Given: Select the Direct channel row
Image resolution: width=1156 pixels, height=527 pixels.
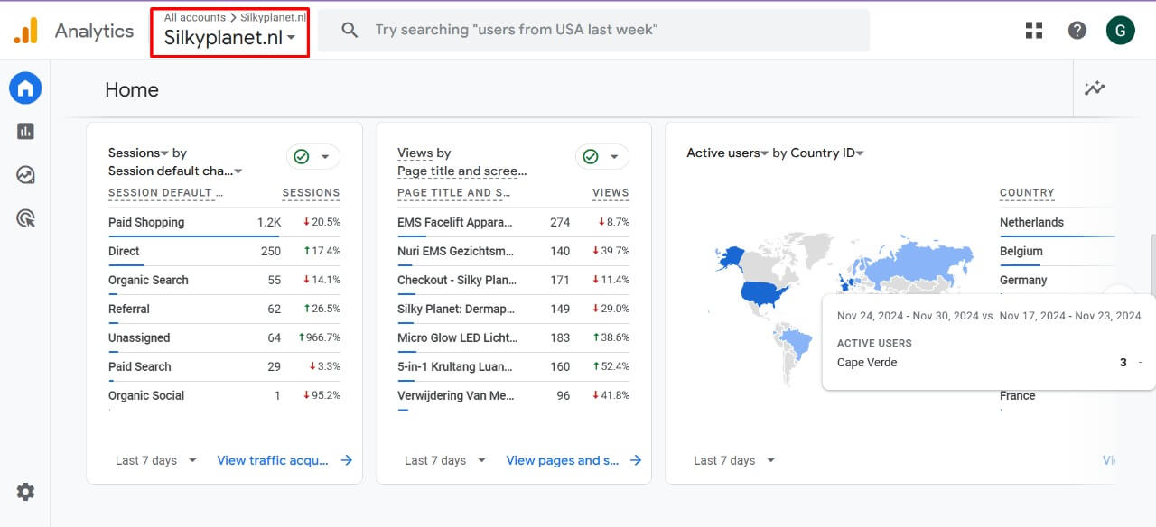Looking at the screenshot, I should point(224,252).
